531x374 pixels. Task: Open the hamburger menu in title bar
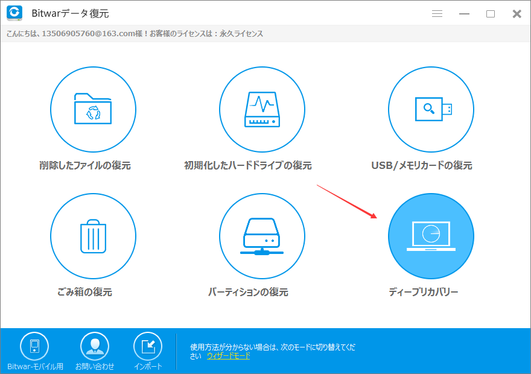tap(437, 13)
